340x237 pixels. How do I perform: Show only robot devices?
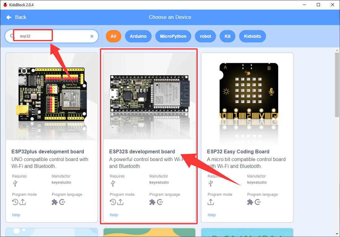[205, 36]
